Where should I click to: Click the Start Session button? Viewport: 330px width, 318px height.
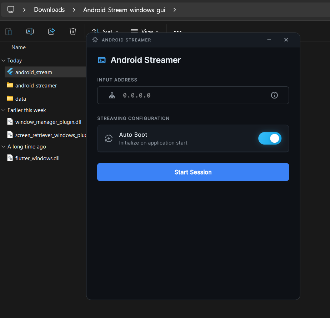click(193, 172)
